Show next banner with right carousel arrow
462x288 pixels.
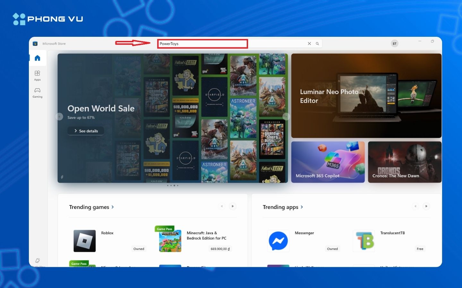(x=286, y=117)
